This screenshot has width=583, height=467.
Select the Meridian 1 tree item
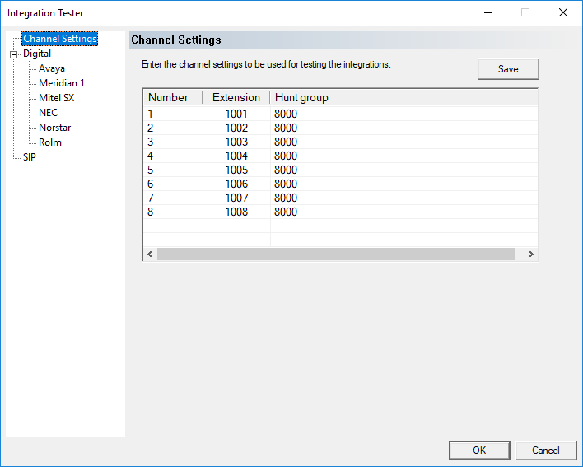pos(61,83)
